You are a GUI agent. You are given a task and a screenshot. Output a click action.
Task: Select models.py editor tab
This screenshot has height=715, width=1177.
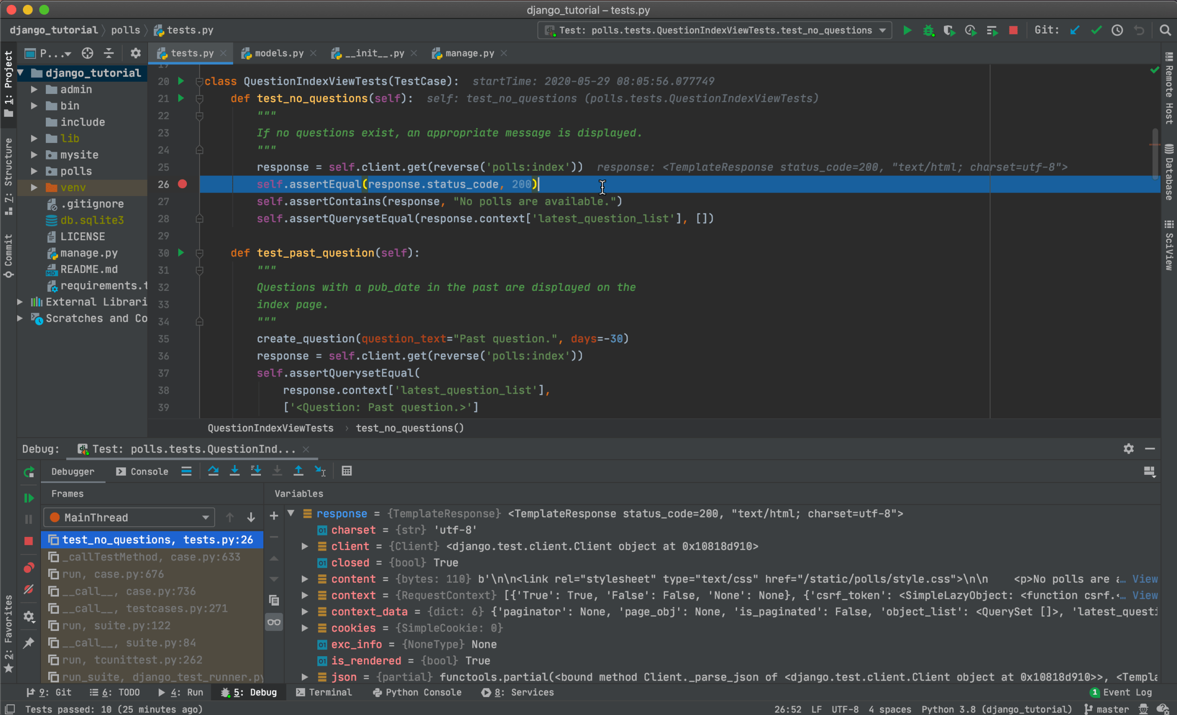tap(276, 52)
